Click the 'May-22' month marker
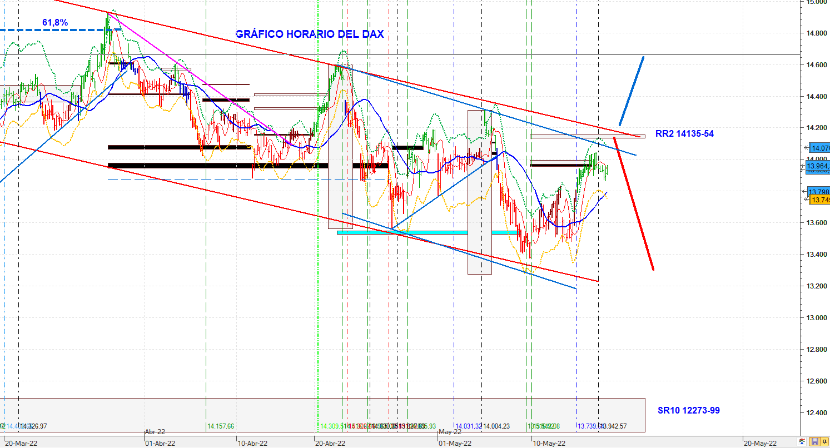This screenshot has width=830, height=448. pyautogui.click(x=450, y=431)
